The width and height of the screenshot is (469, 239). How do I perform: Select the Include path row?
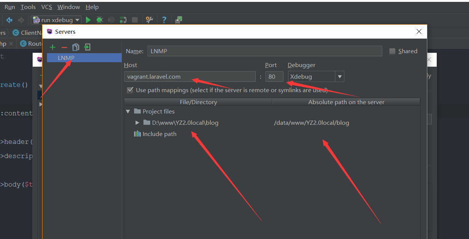272,134
